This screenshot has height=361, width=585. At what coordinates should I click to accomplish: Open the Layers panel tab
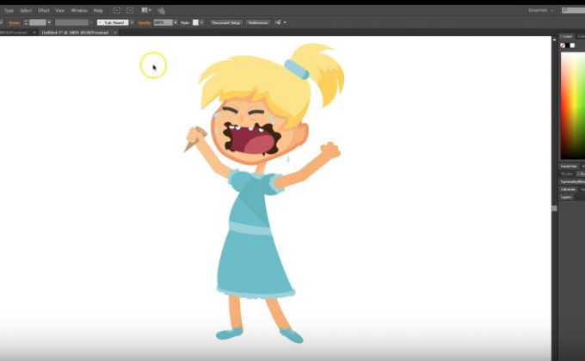[x=566, y=198]
